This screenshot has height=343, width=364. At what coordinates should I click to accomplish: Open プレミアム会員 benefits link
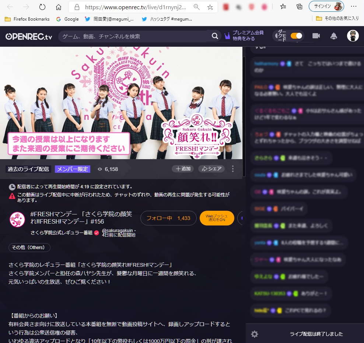[248, 35]
